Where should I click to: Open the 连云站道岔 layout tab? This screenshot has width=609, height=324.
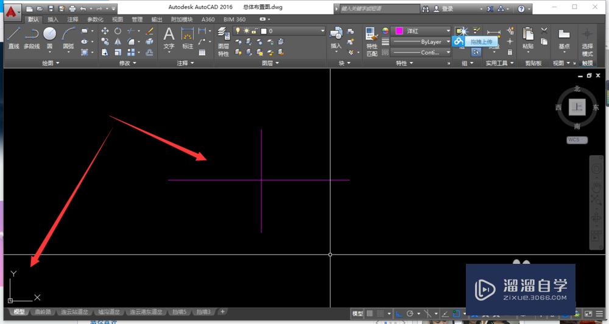[74, 312]
